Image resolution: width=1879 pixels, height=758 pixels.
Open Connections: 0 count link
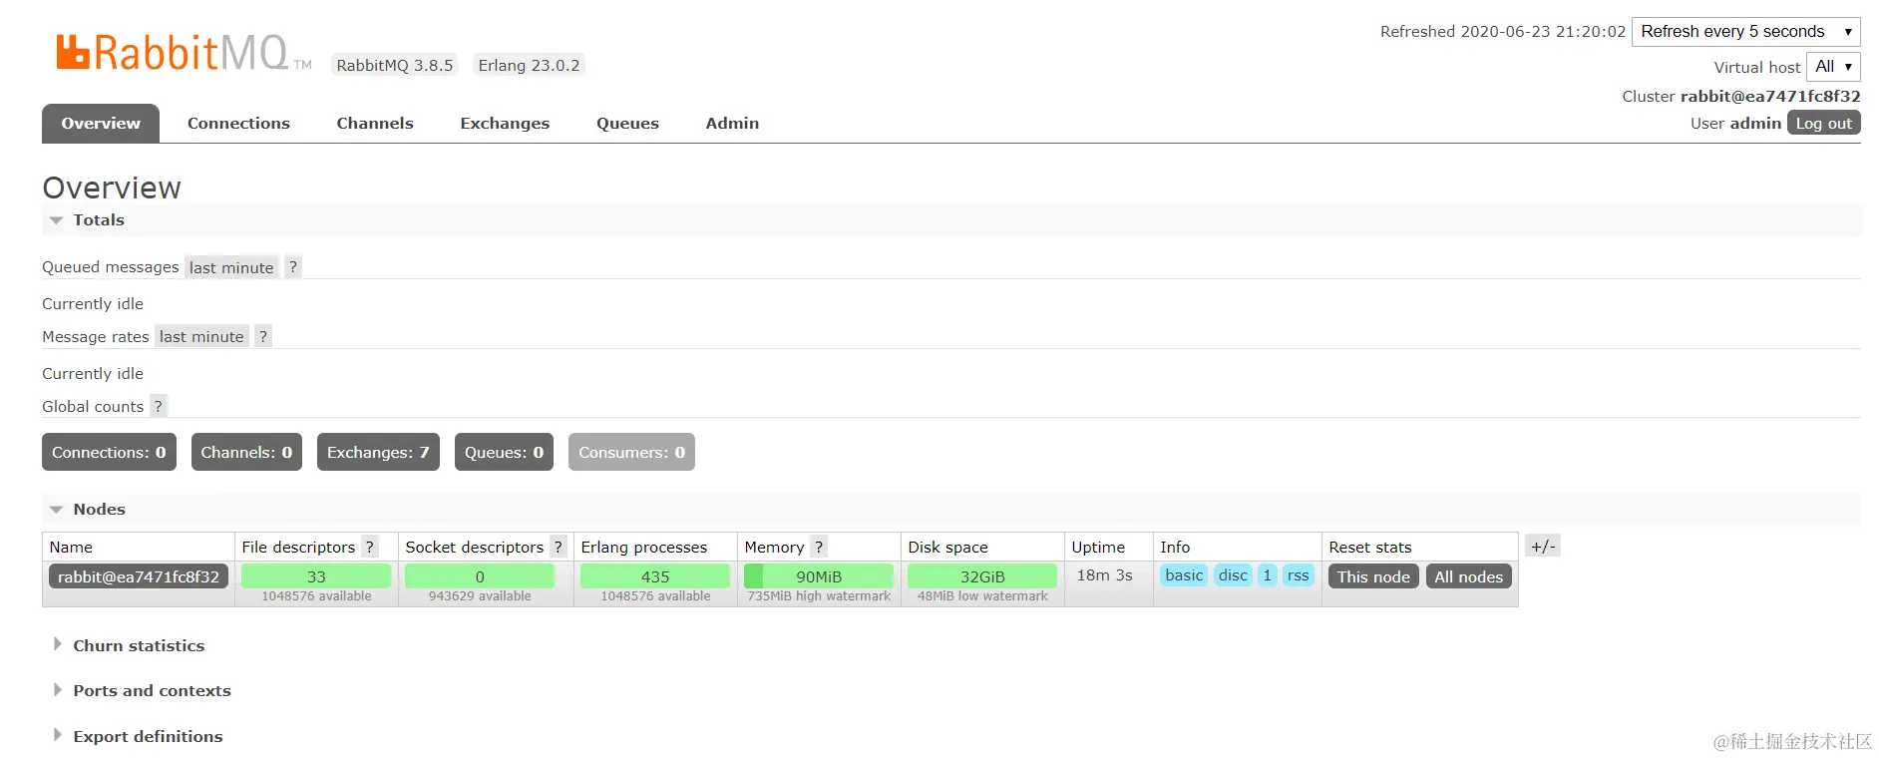(x=109, y=452)
